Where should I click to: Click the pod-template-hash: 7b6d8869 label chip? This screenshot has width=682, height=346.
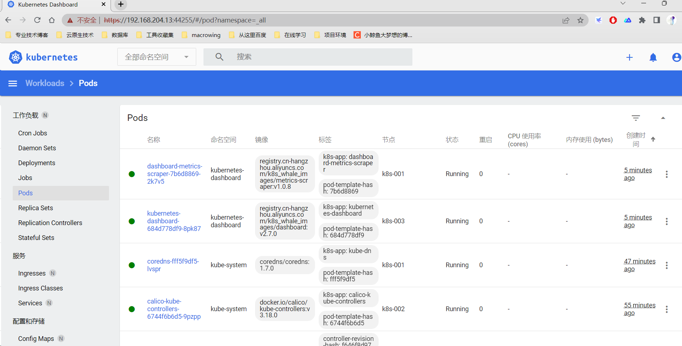tap(348, 188)
